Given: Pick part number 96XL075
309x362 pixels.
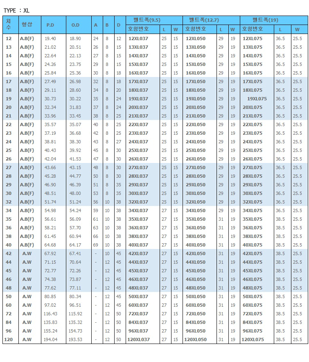Looking at the screenshot, I should pyautogui.click(x=253, y=331).
